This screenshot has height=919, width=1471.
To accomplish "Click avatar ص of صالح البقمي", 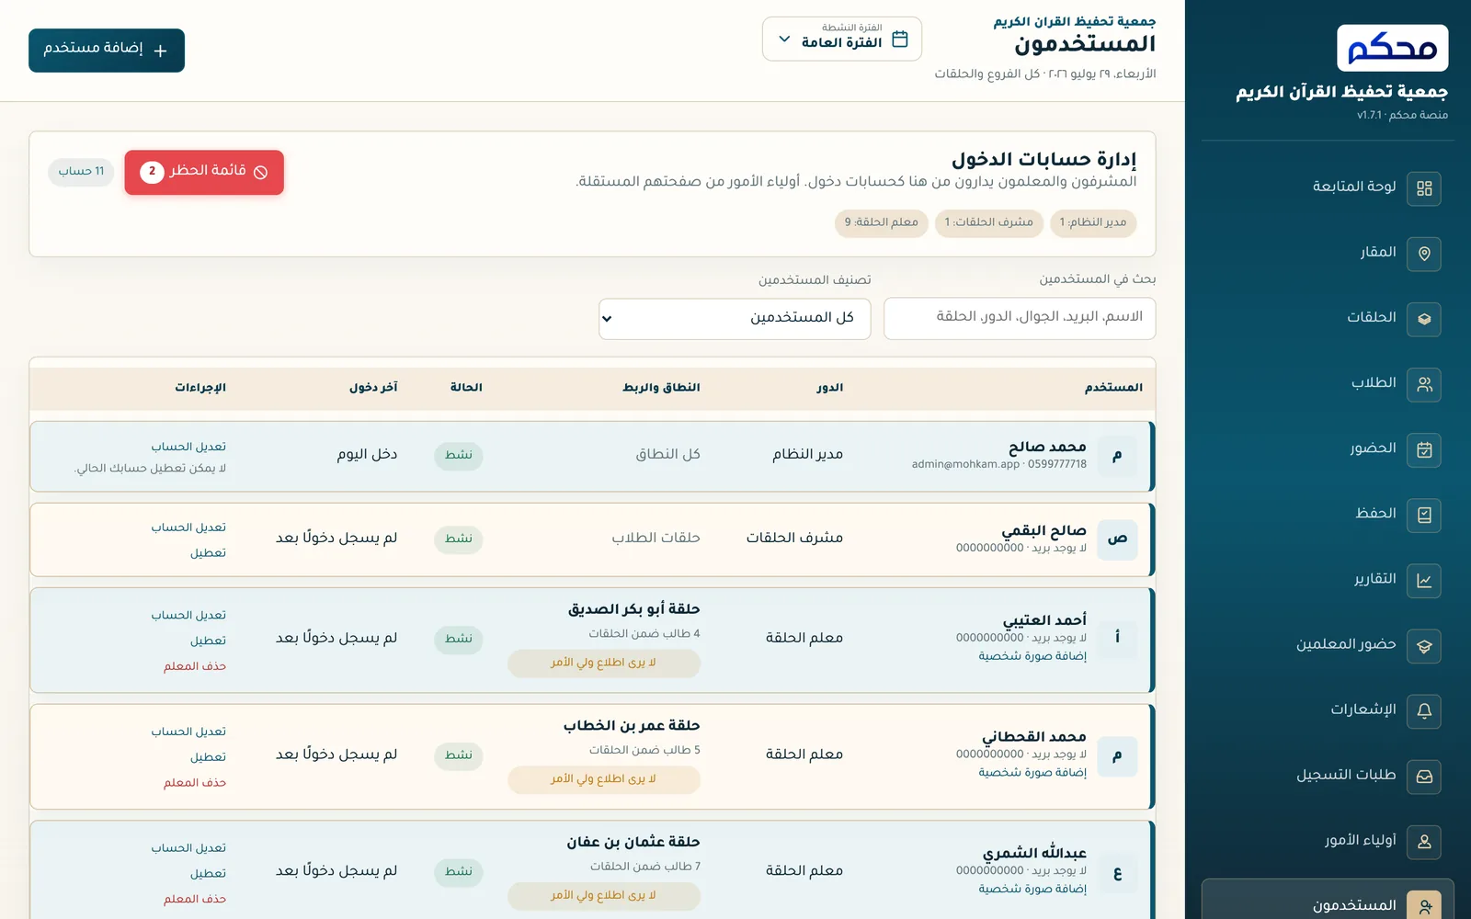I will coord(1117,539).
